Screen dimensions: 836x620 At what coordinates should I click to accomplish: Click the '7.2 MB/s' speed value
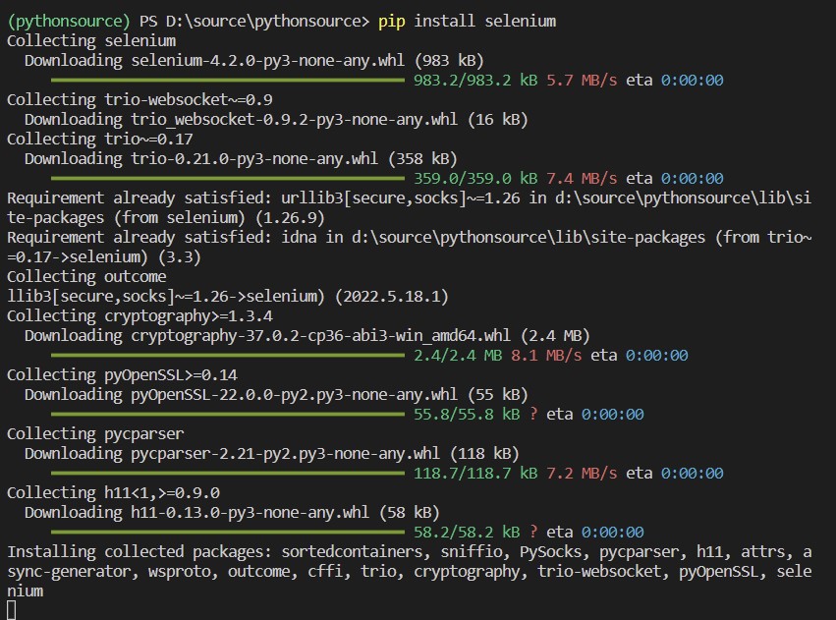click(x=582, y=474)
